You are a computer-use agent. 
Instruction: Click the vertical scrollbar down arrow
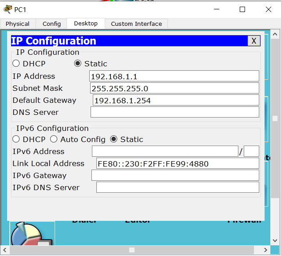[275, 240]
